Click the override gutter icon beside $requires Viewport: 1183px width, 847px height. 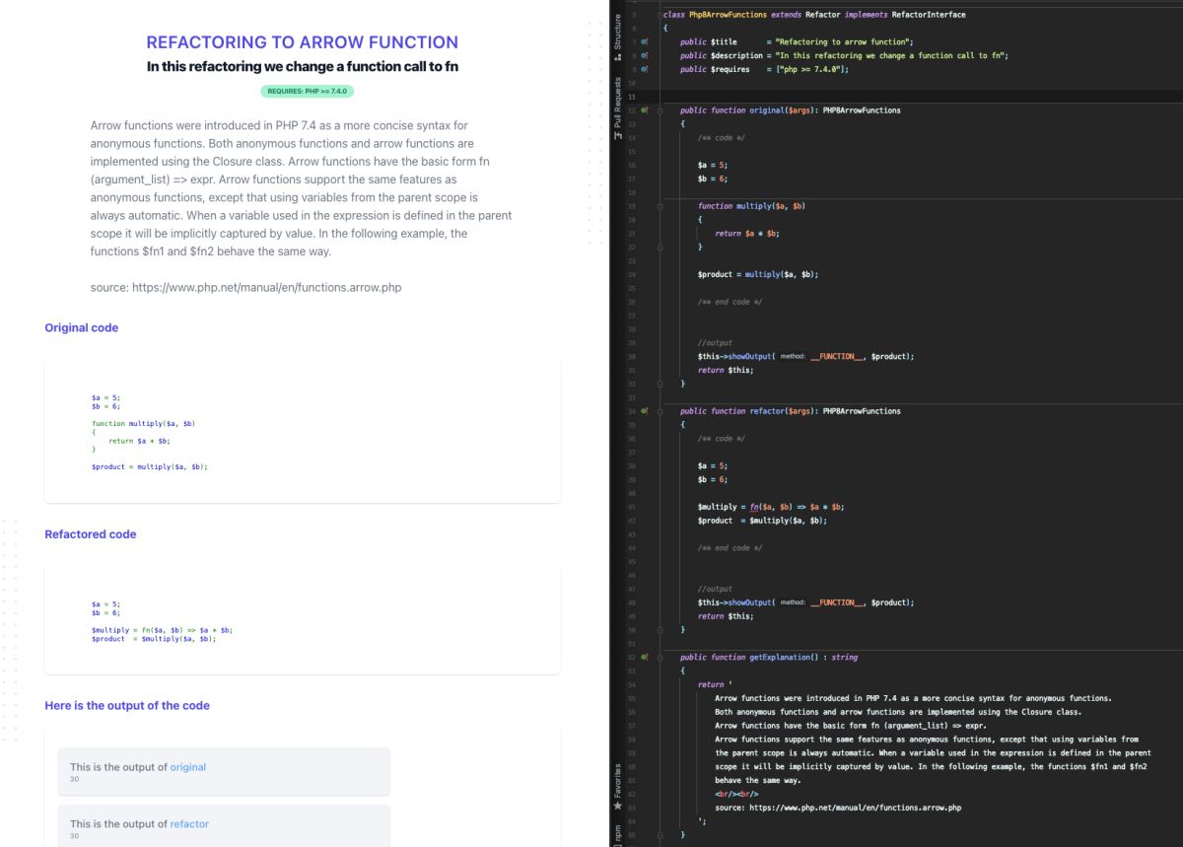tap(644, 70)
